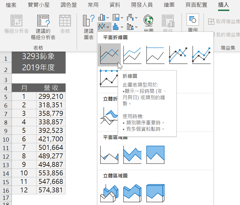This screenshot has width=240, height=205.
Task: Click the PivotTable (樞紐分析表) button
Action: tap(16, 24)
